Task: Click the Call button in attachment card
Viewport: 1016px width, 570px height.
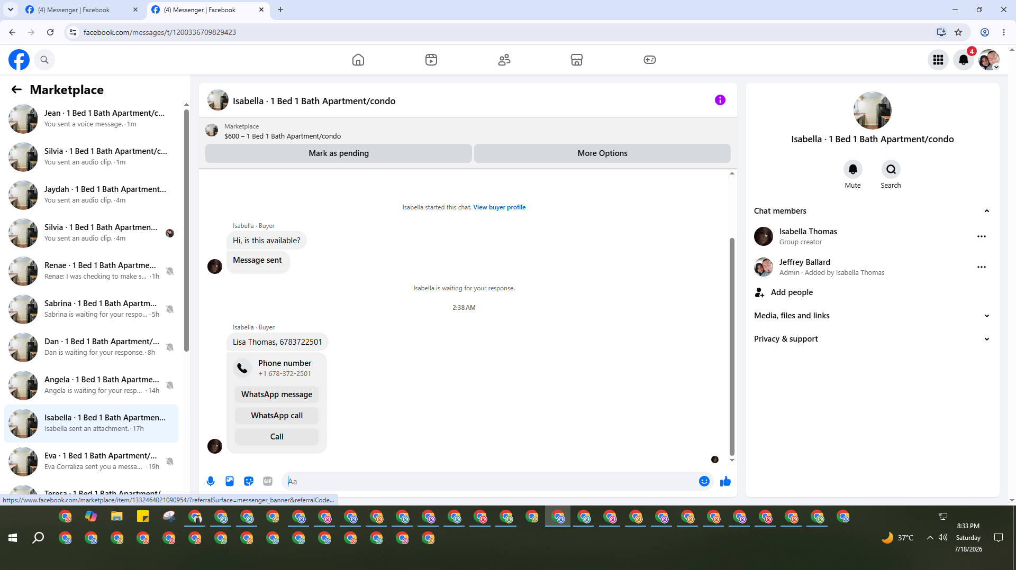Action: 277,437
